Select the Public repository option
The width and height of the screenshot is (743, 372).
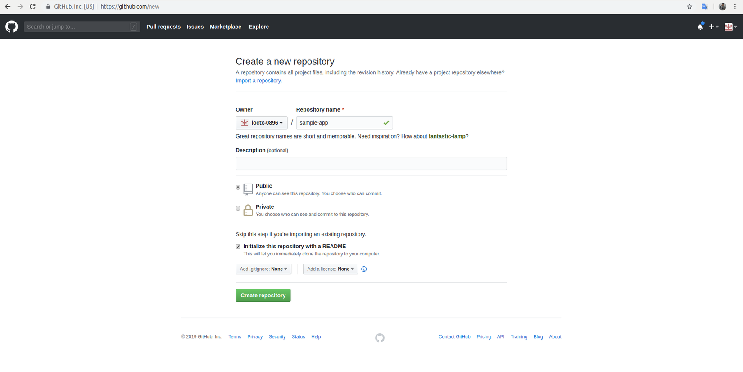click(x=238, y=188)
